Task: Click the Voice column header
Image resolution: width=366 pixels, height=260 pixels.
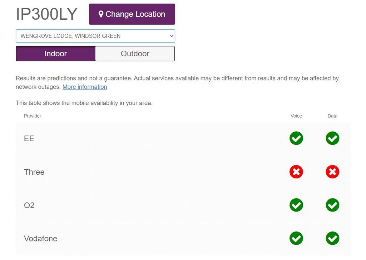Action: (296, 116)
